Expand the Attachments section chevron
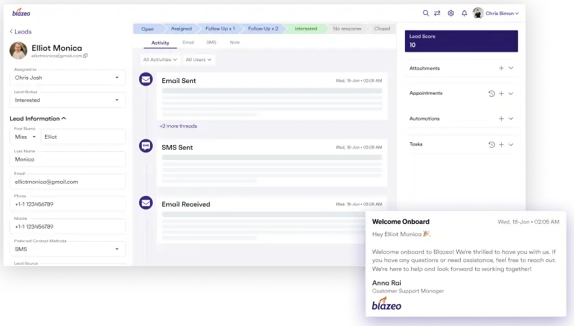Image resolution: width=574 pixels, height=326 pixels. (x=511, y=68)
